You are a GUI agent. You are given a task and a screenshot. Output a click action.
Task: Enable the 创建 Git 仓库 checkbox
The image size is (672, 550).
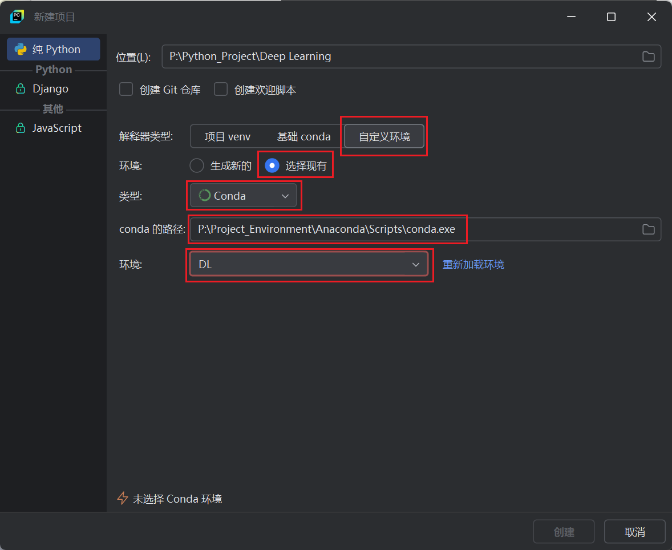tap(126, 90)
